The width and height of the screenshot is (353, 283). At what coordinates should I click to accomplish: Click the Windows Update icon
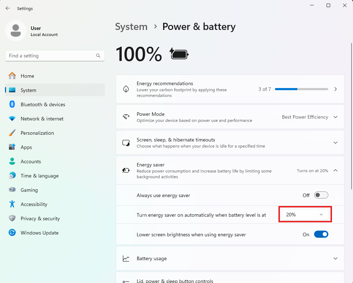[12, 233]
